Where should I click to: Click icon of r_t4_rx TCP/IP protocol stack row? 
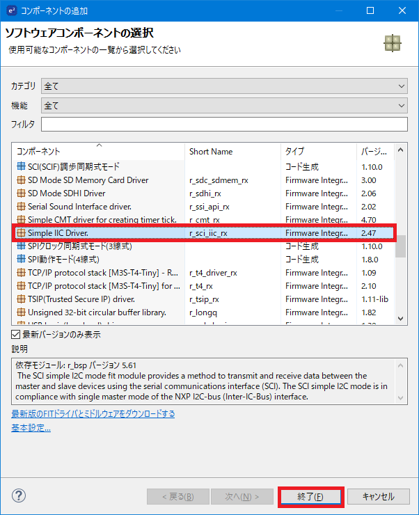click(21, 286)
